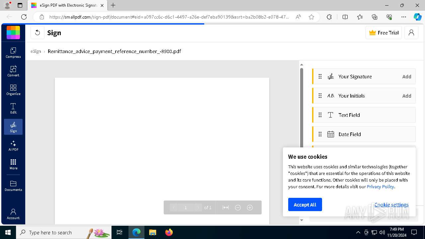Grab the Text Field drag handle

click(x=320, y=115)
